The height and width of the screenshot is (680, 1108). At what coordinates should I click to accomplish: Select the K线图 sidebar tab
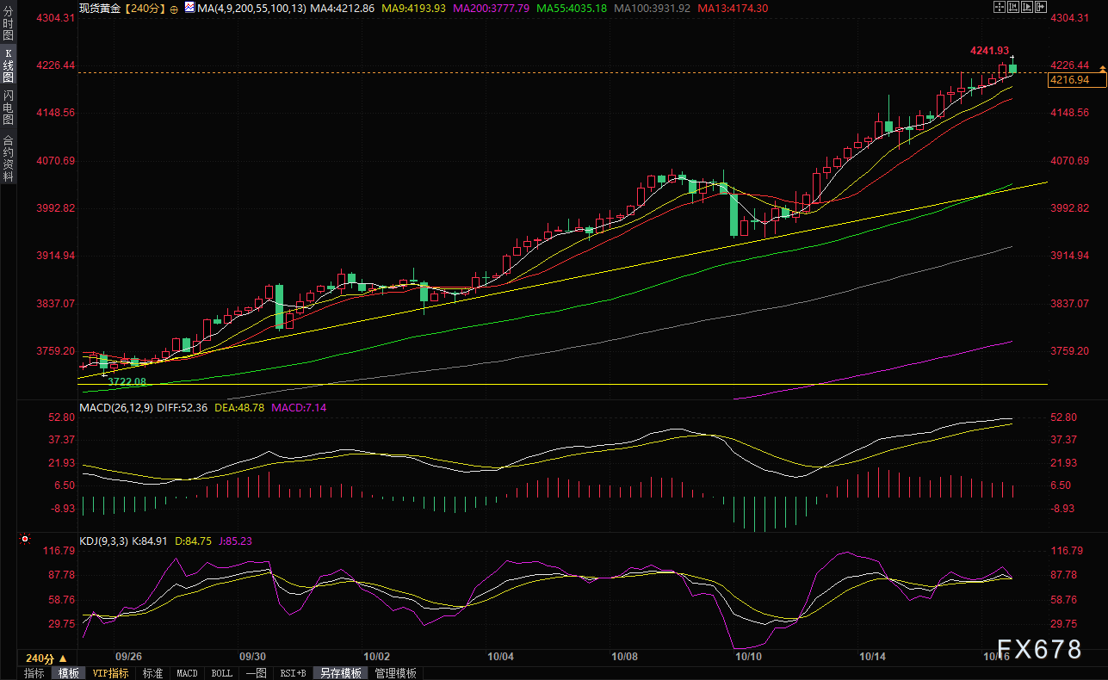click(8, 68)
